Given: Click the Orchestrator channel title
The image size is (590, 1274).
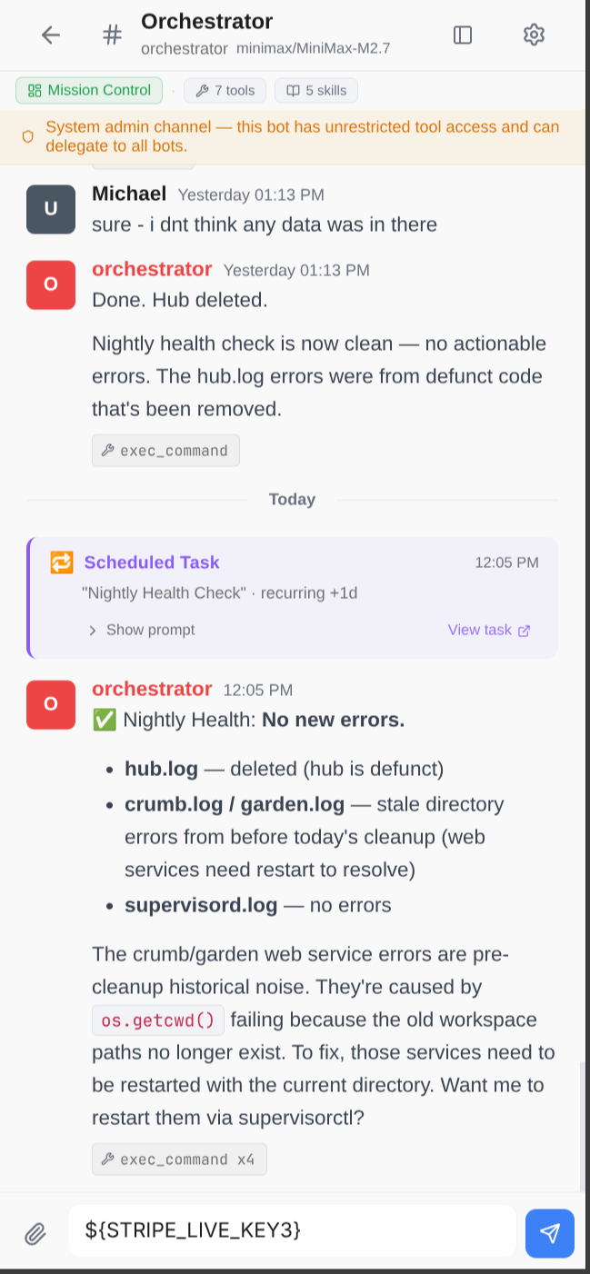Looking at the screenshot, I should pyautogui.click(x=207, y=22).
